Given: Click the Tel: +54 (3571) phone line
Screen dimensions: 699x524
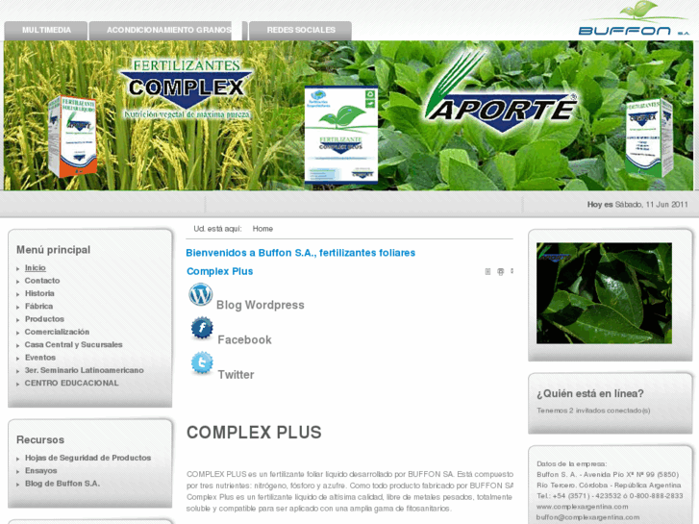Looking at the screenshot, I should click(610, 496).
